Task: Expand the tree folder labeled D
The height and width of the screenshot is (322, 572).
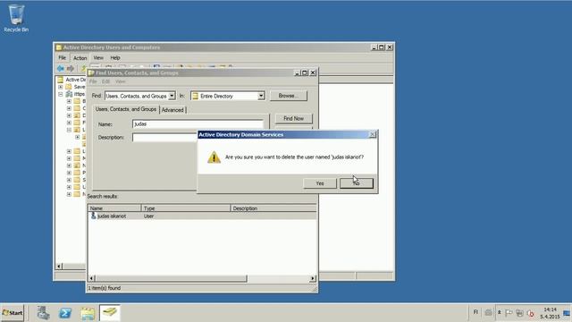Action: tap(69, 115)
